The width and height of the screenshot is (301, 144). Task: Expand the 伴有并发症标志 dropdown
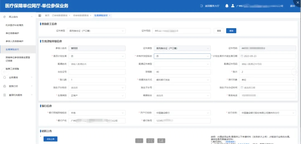pyautogui.click(x=182, y=56)
